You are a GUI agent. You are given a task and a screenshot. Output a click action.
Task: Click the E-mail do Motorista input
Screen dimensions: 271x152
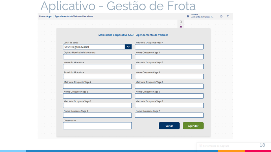pyautogui.click(x=97, y=76)
